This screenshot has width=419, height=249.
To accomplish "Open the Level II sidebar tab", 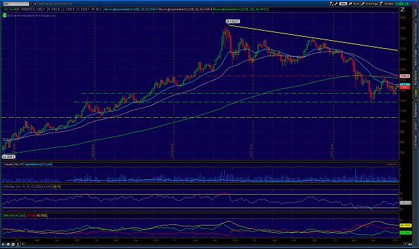I will click(416, 127).
